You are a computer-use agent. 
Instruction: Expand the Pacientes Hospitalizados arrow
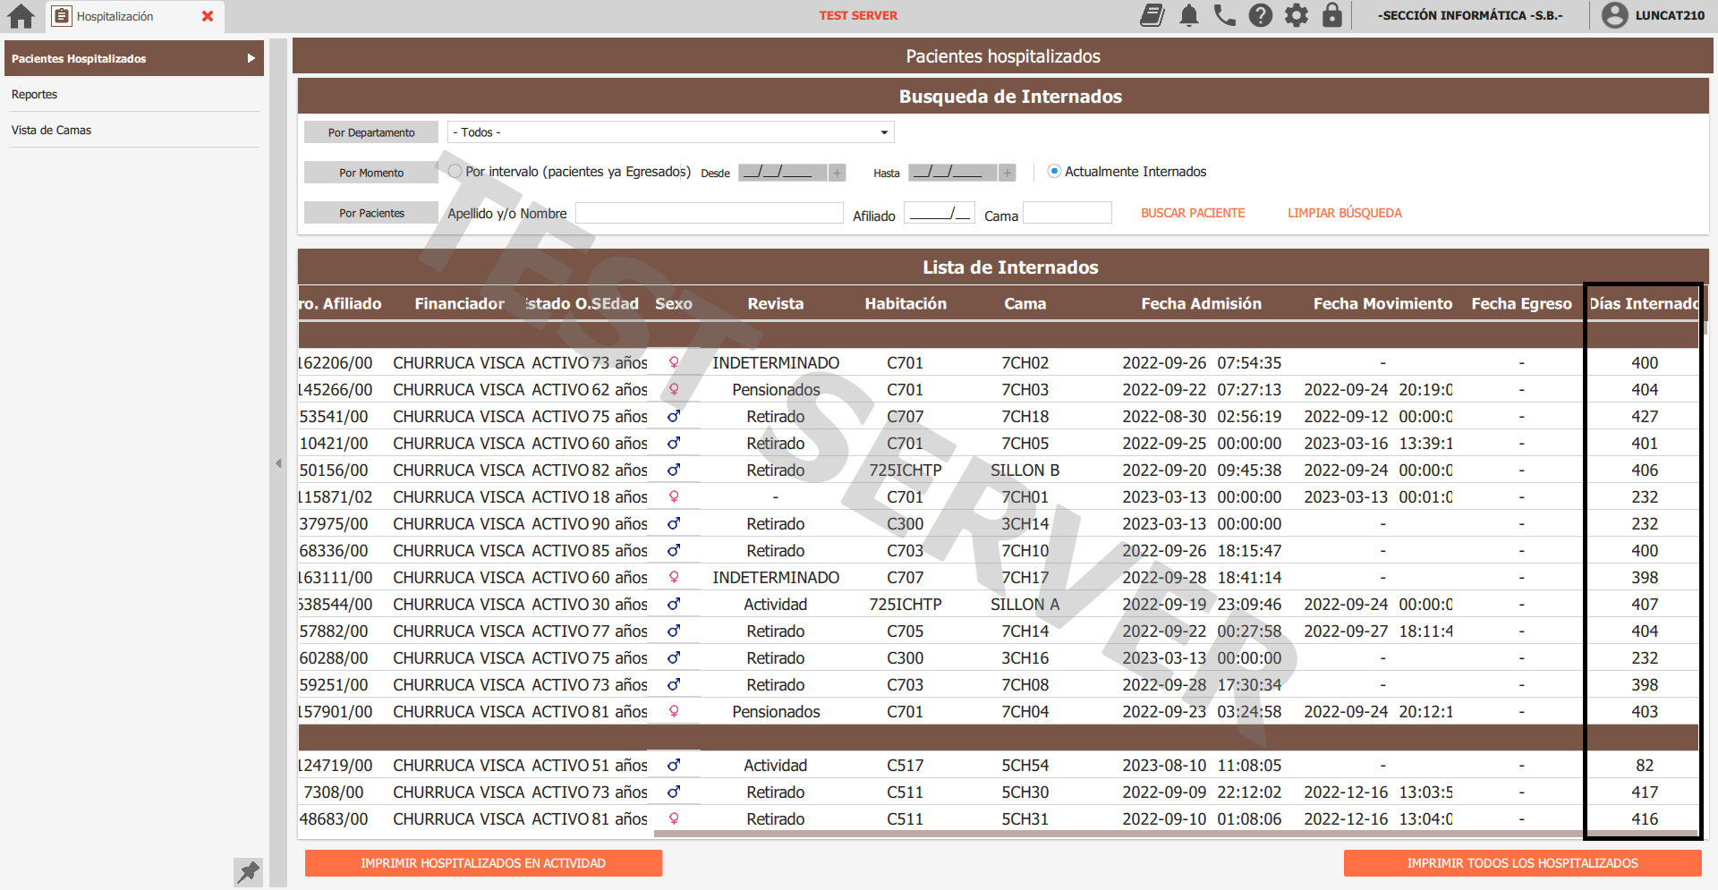[x=251, y=58]
